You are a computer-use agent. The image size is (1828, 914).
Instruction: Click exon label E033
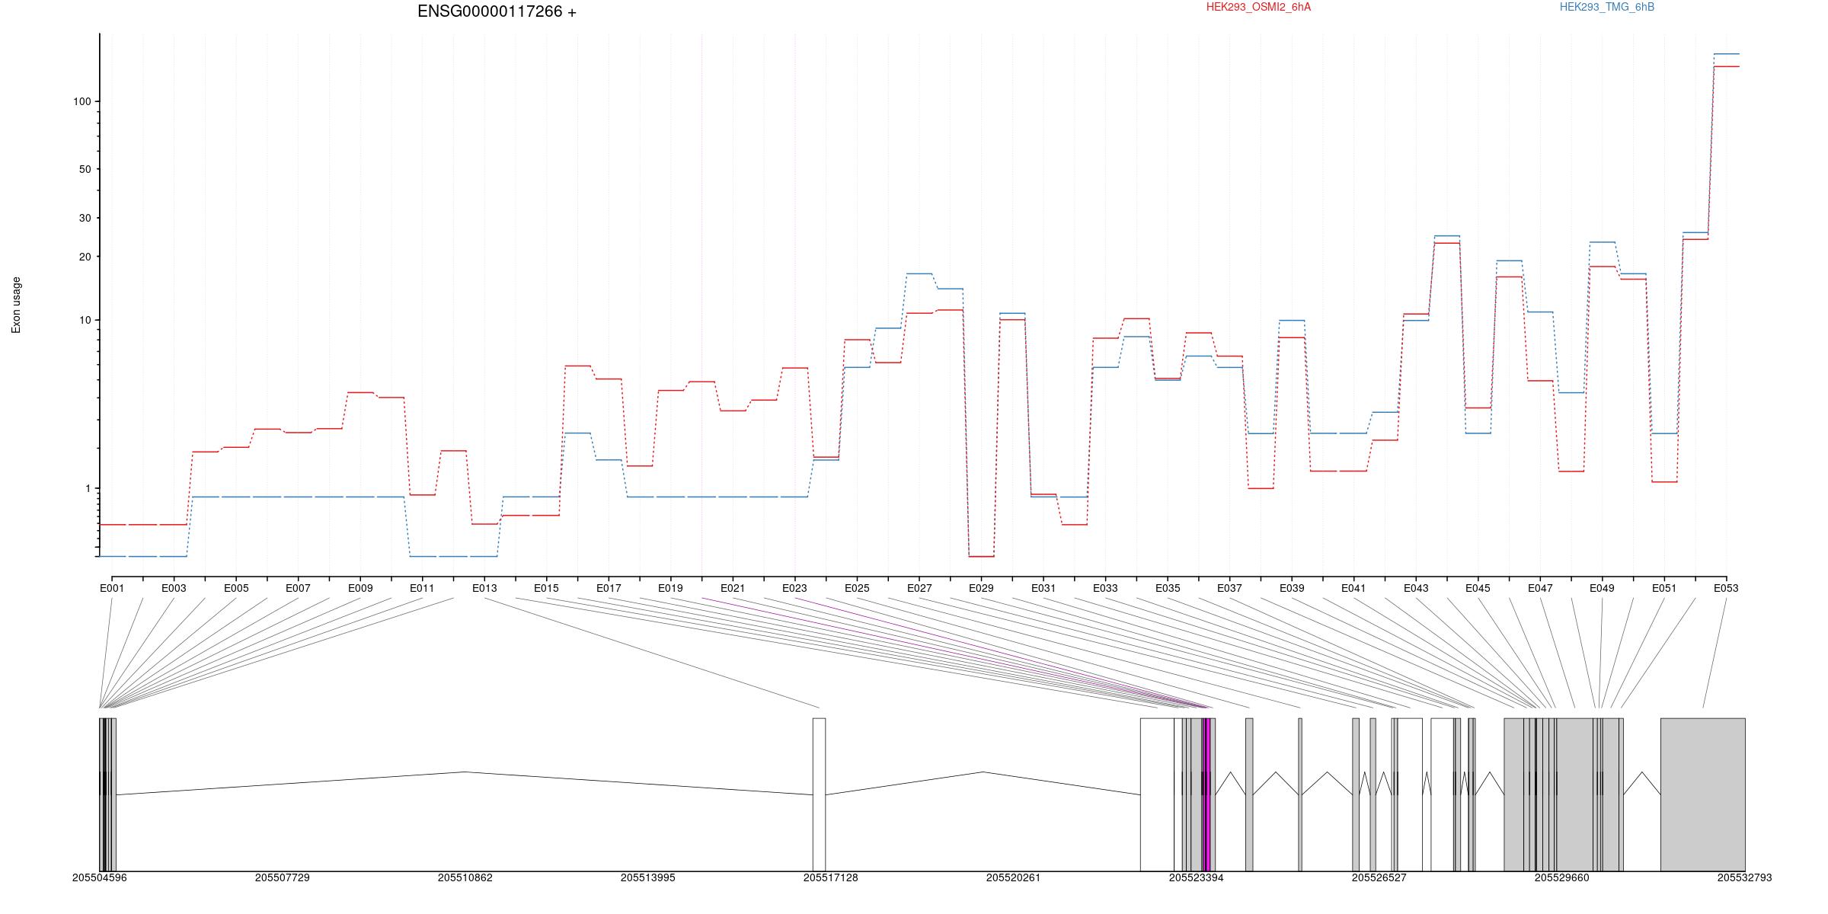click(1105, 588)
